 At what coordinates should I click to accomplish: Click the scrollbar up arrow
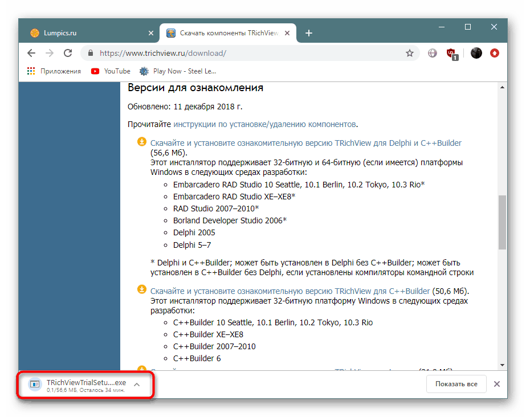502,88
